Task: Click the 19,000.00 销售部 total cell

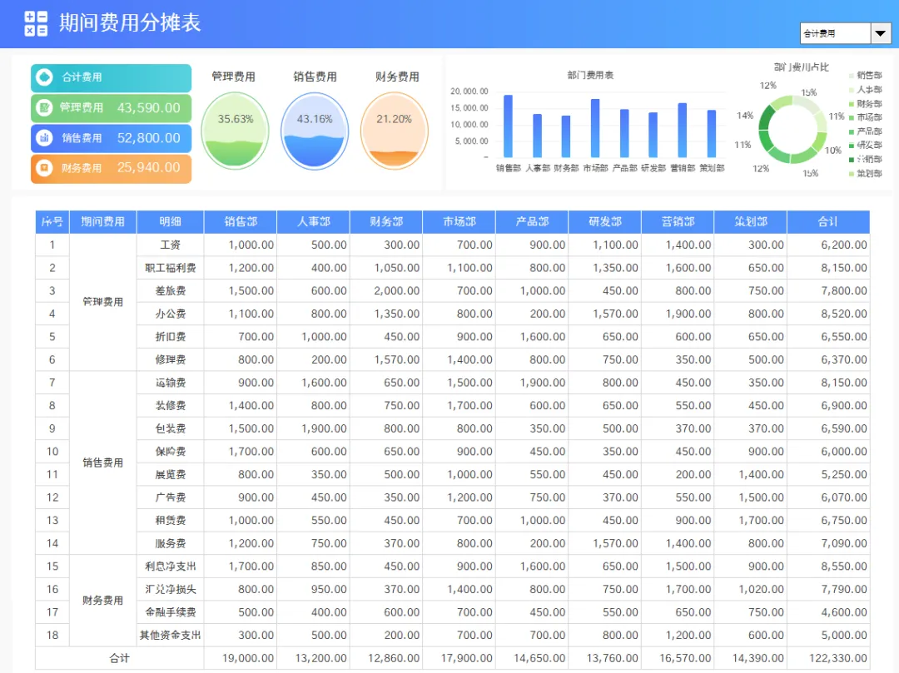Action: click(x=241, y=658)
